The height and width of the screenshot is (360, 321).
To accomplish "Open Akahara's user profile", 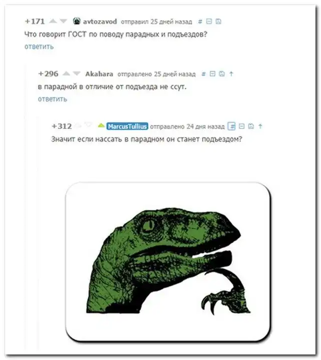I will point(99,74).
